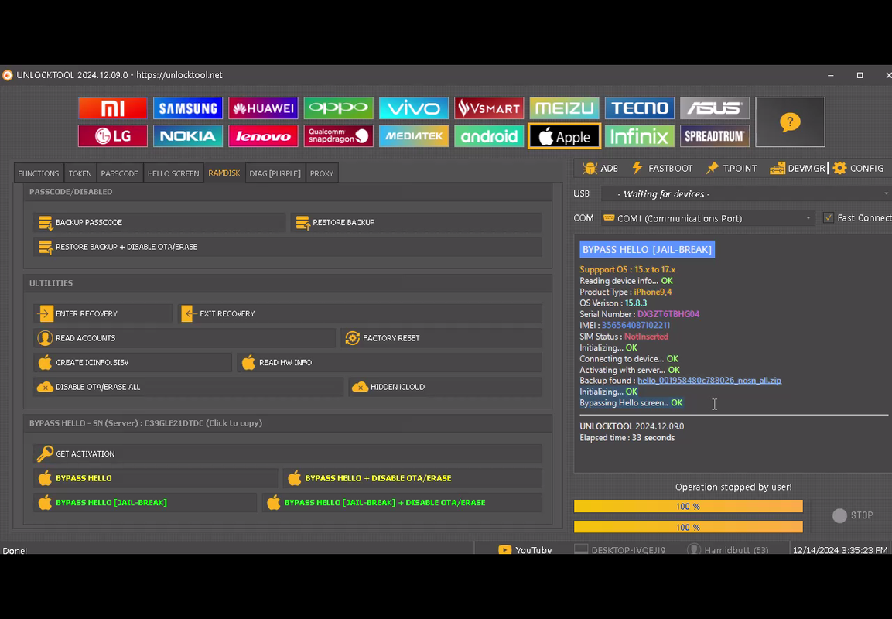This screenshot has height=619, width=892.
Task: Select the Meizu brand logo
Action: pos(564,108)
